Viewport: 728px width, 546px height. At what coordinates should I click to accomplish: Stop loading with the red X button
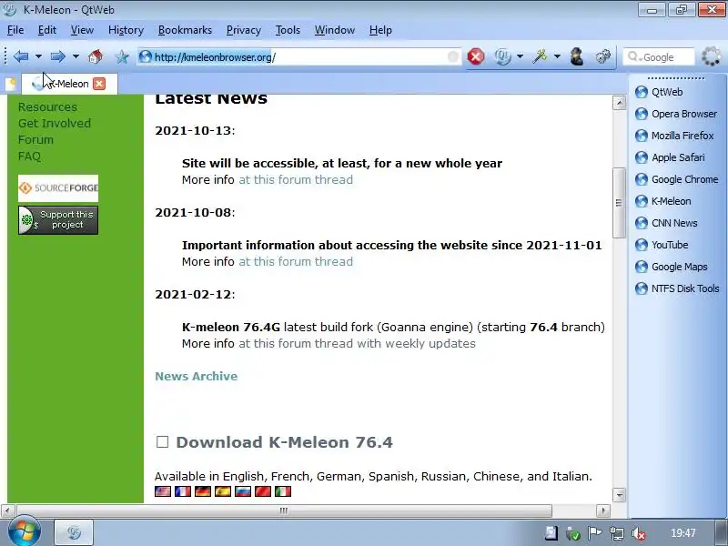[476, 56]
